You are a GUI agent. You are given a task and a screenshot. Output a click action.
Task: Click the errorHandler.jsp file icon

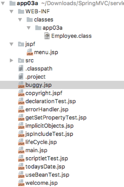point(21,109)
